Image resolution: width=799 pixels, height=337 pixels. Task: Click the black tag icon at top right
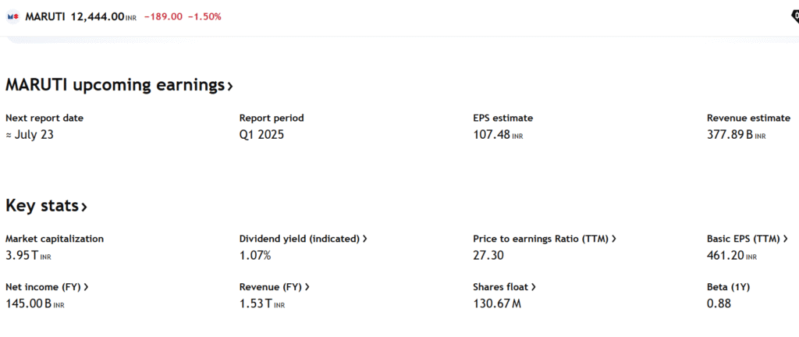[x=795, y=17]
